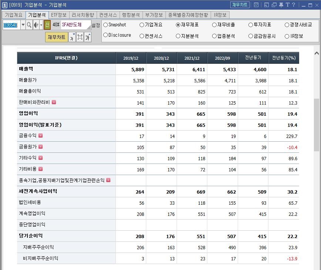Click the stock code input field 036540
Viewport: 321px width, 270px height.
12,25
